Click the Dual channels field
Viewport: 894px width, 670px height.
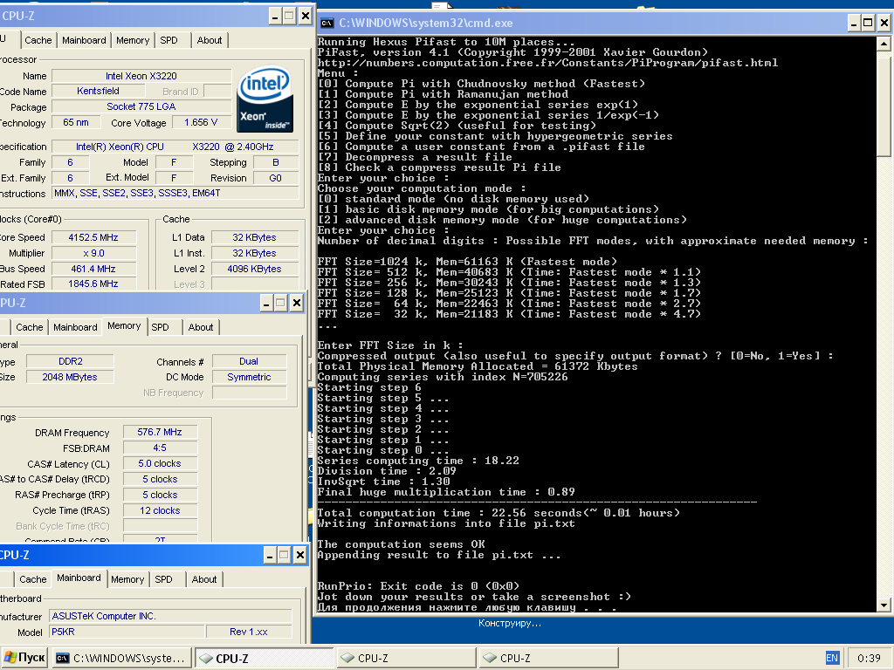[249, 361]
